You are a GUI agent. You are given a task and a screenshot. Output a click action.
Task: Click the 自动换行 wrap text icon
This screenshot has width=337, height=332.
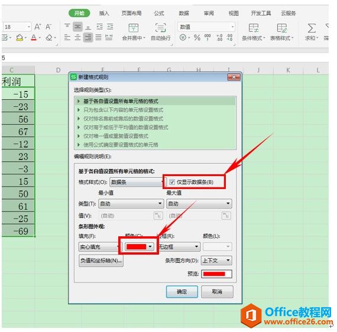pos(161,28)
